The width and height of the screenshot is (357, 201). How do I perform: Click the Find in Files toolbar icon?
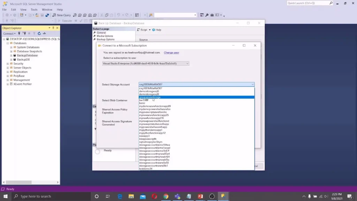(151, 15)
